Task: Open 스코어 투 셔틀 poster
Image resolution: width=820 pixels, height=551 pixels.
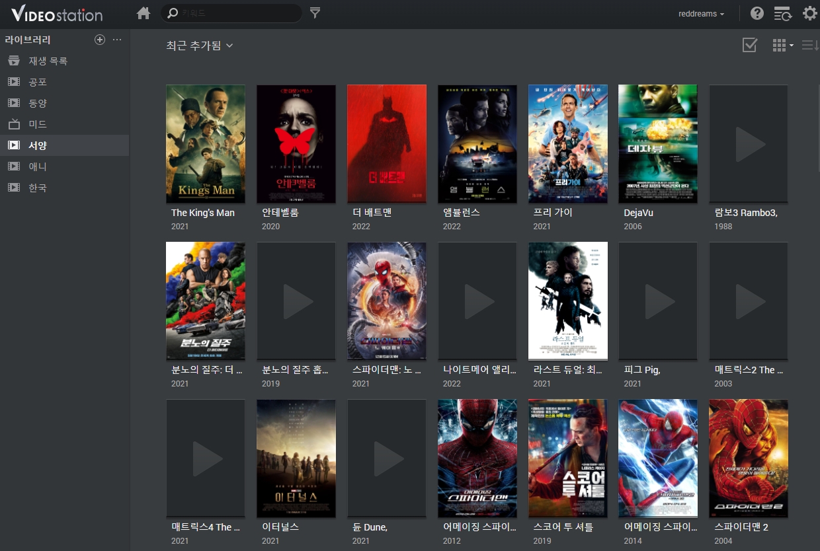Action: [568, 458]
